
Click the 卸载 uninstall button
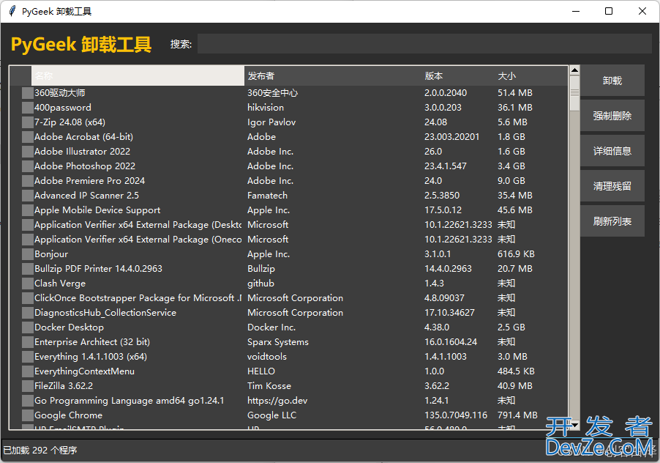612,81
